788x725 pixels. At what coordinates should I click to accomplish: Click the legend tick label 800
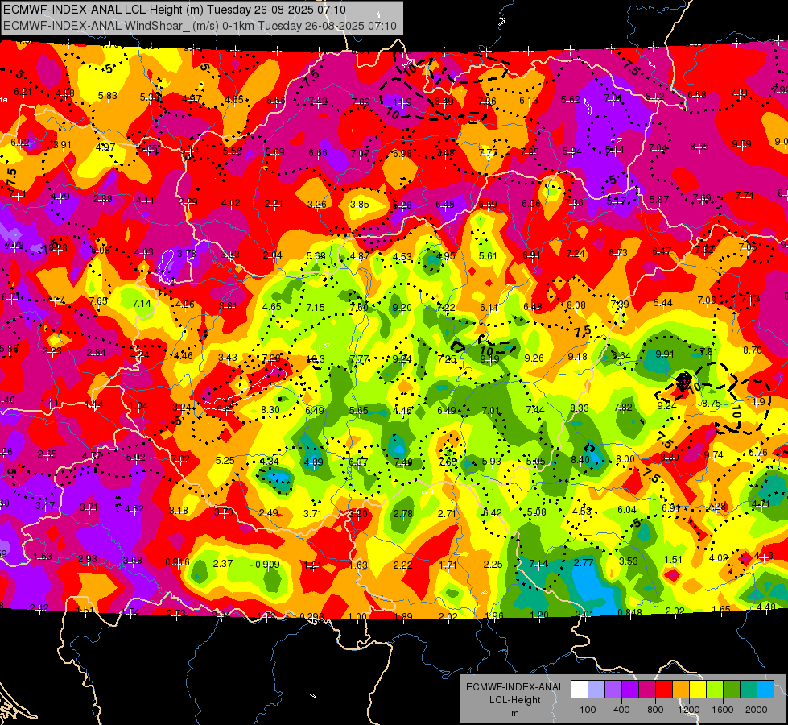click(x=655, y=710)
